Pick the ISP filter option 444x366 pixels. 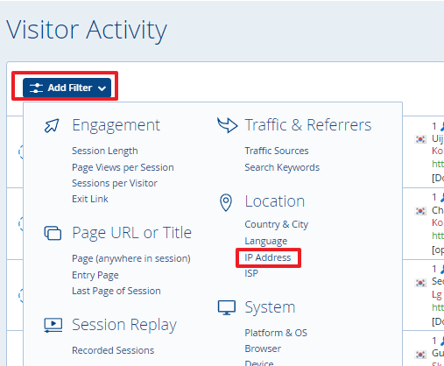(251, 273)
